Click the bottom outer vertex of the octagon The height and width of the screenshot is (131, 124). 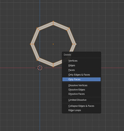coord(53,67)
